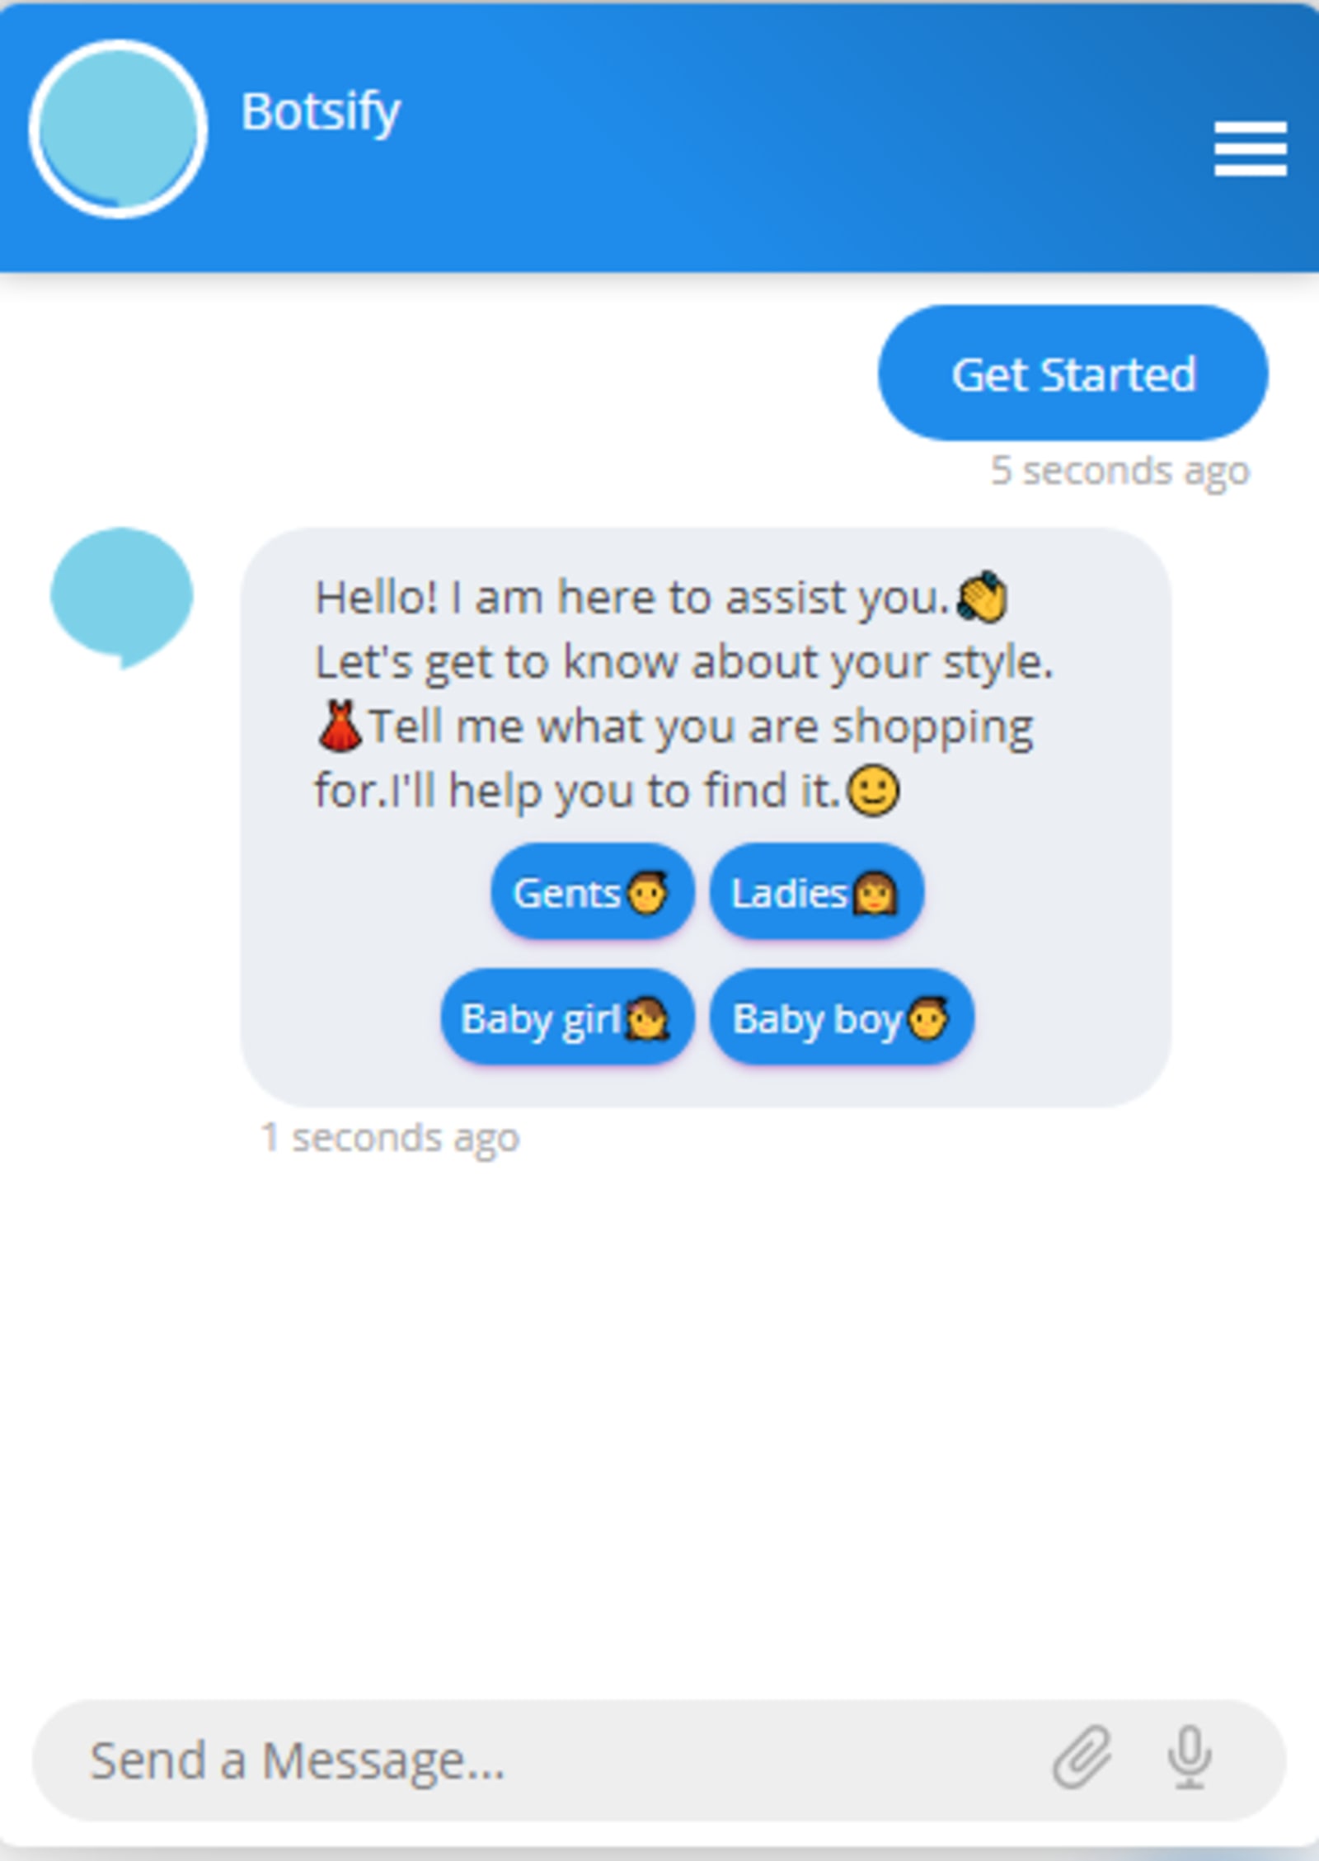Click the bot's speech bubble avatar beside the message
The width and height of the screenshot is (1319, 1861).
(x=122, y=598)
